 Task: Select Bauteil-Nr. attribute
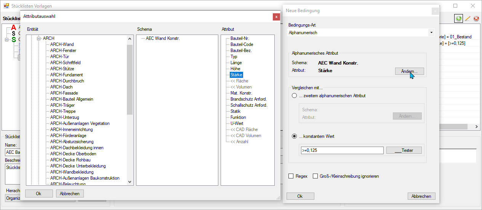240,38
